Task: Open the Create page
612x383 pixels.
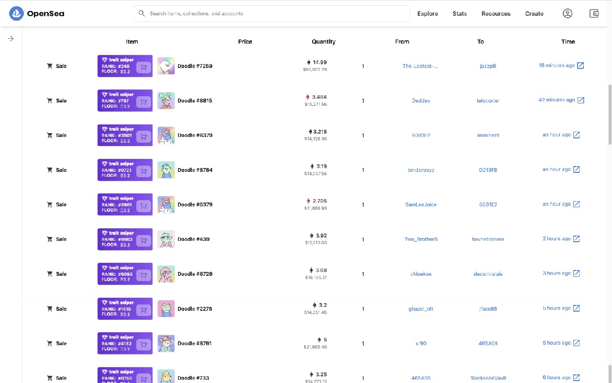Action: (534, 13)
